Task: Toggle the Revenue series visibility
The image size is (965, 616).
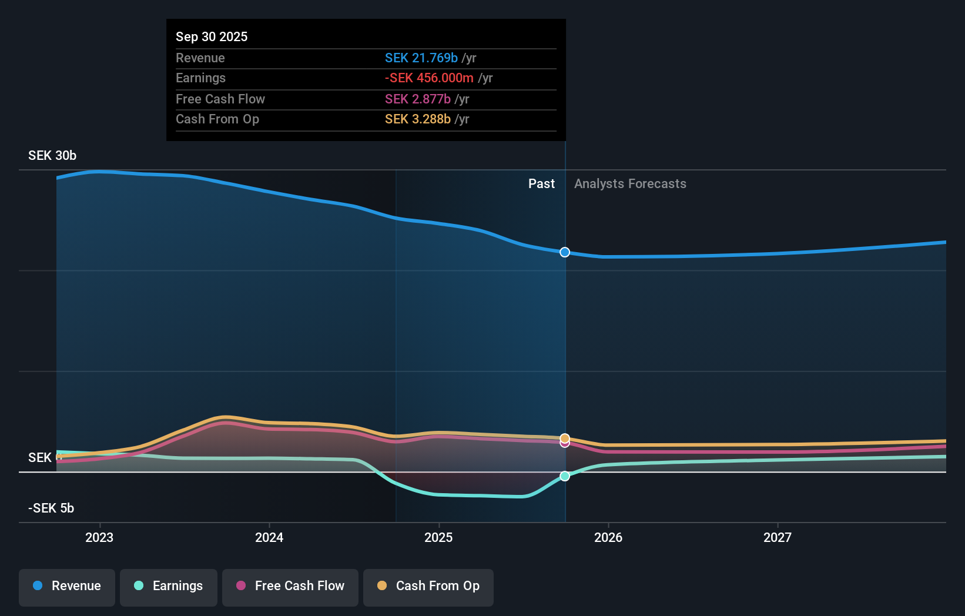Action: click(x=66, y=586)
